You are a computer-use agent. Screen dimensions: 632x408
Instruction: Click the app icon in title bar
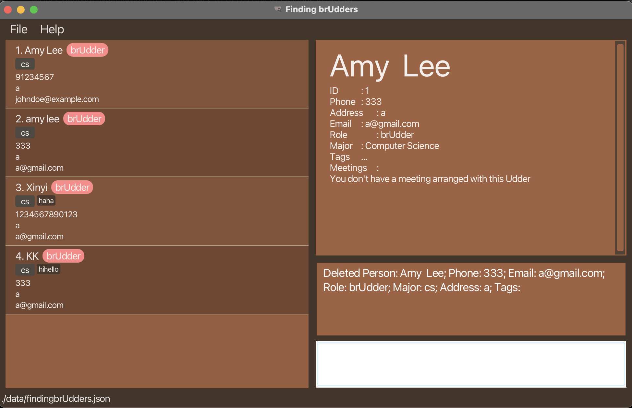point(278,9)
